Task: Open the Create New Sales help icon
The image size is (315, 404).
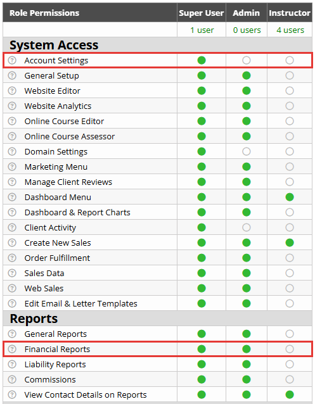Action: tap(12, 243)
